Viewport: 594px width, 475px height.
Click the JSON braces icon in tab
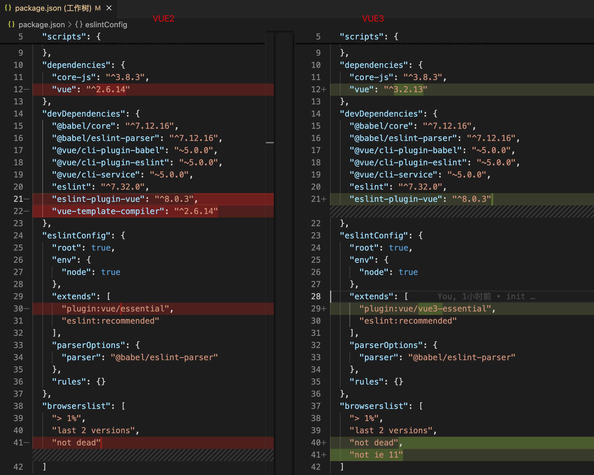point(8,8)
